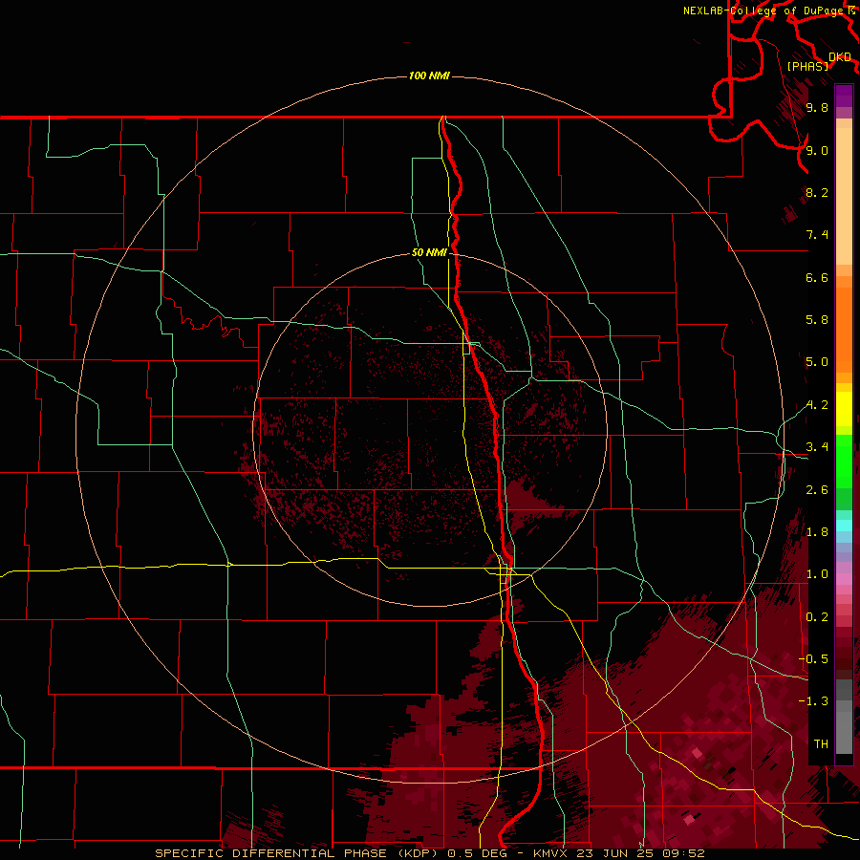Click the 6.6 scale value
This screenshot has height=860, width=860.
(817, 277)
